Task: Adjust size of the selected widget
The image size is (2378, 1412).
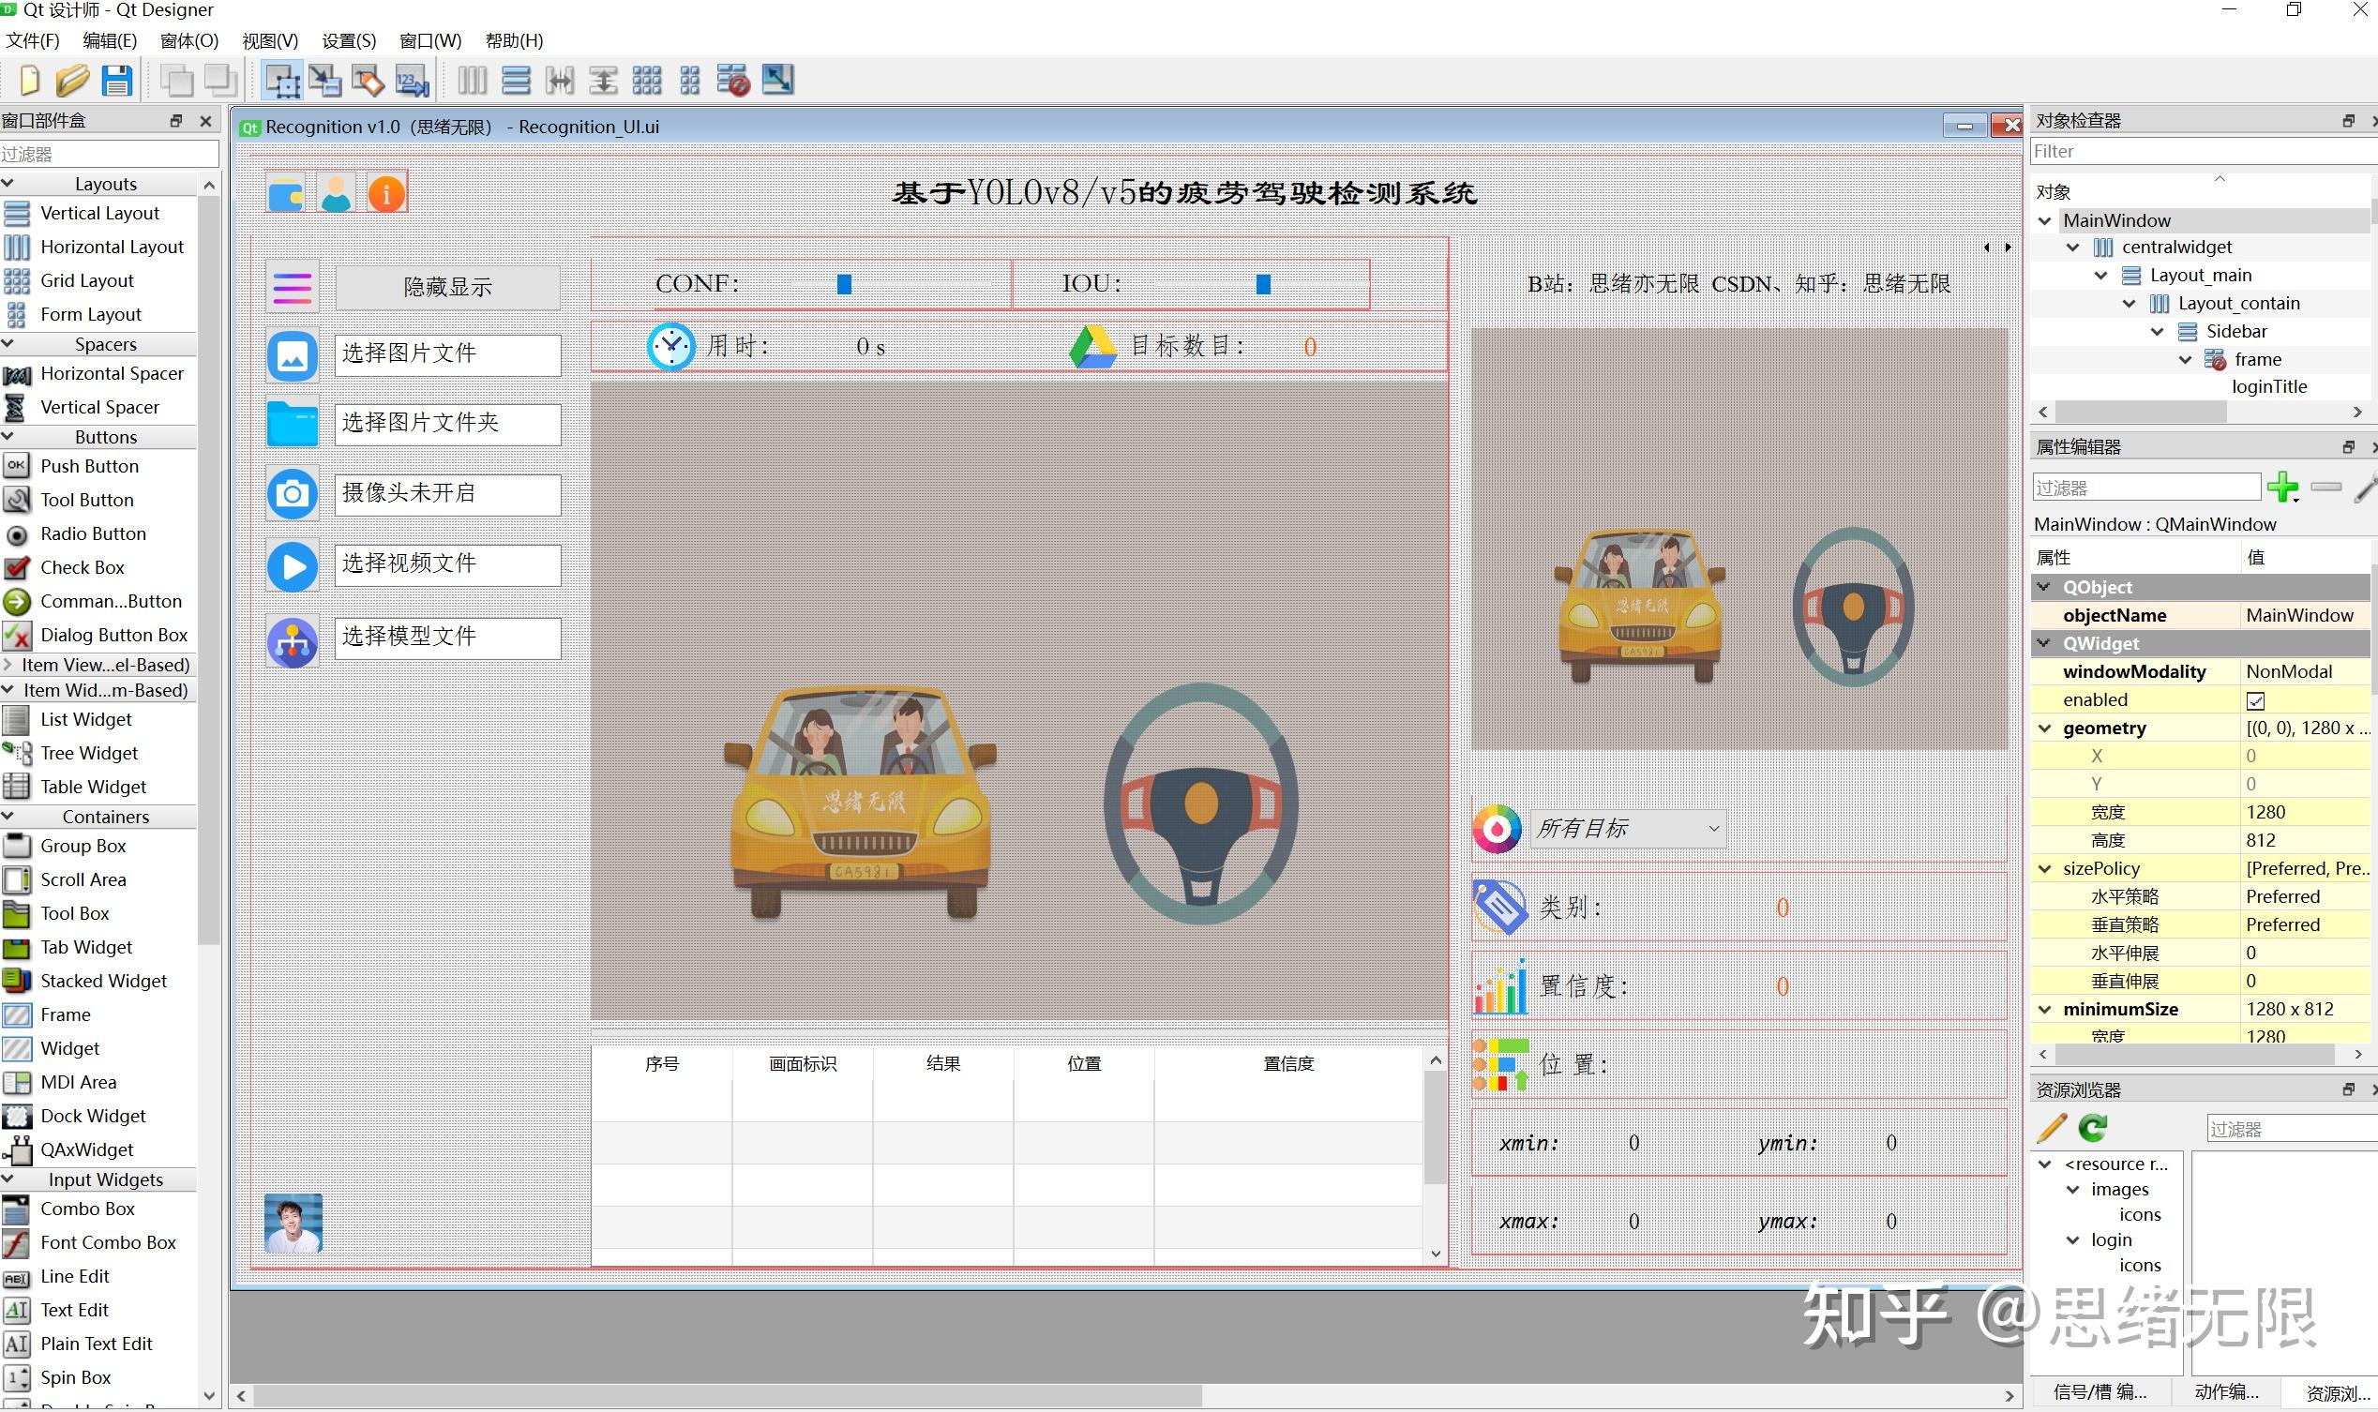Action: pos(777,80)
